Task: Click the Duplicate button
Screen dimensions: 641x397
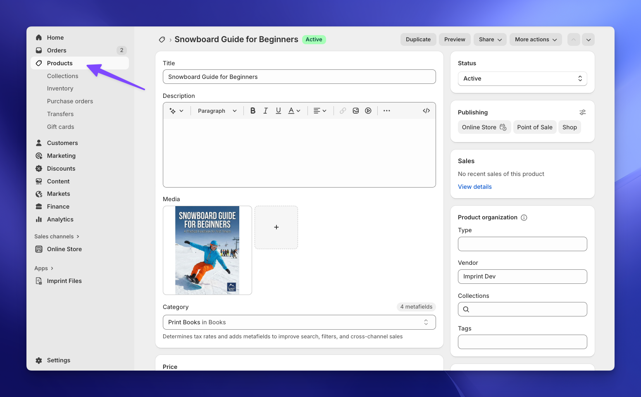Action: [418, 39]
